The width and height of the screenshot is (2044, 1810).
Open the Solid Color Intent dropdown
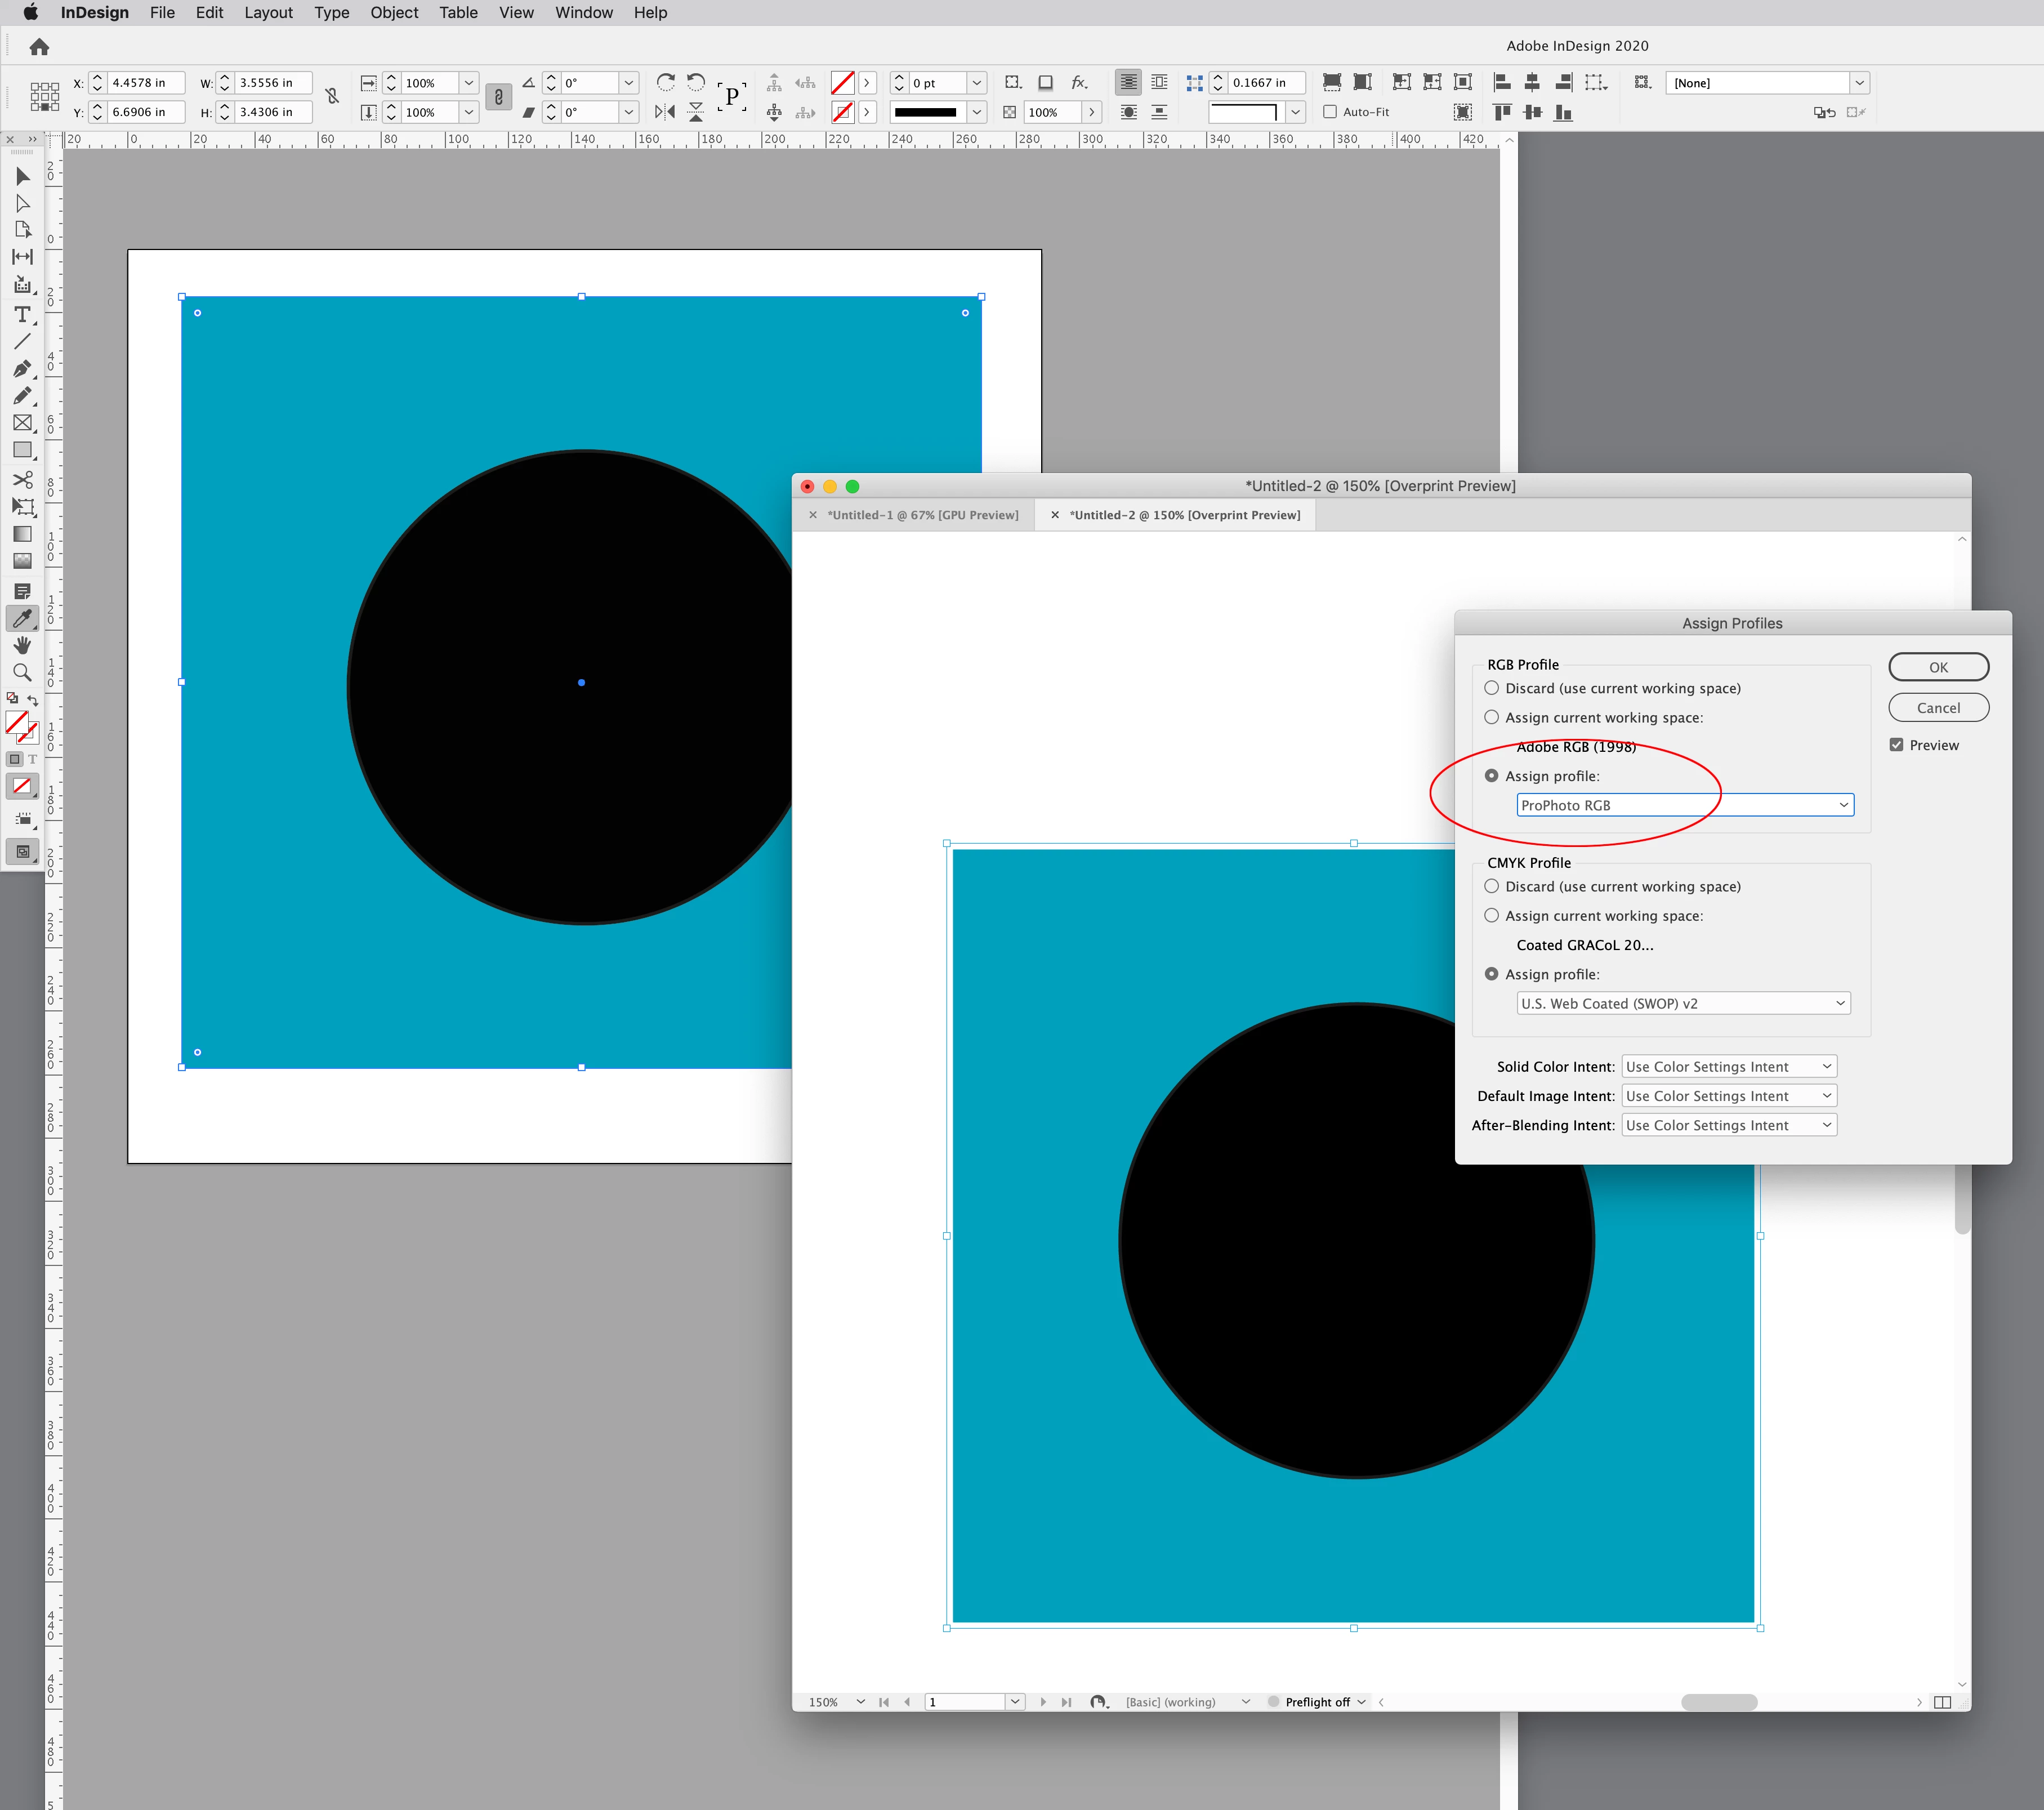[x=1728, y=1067]
